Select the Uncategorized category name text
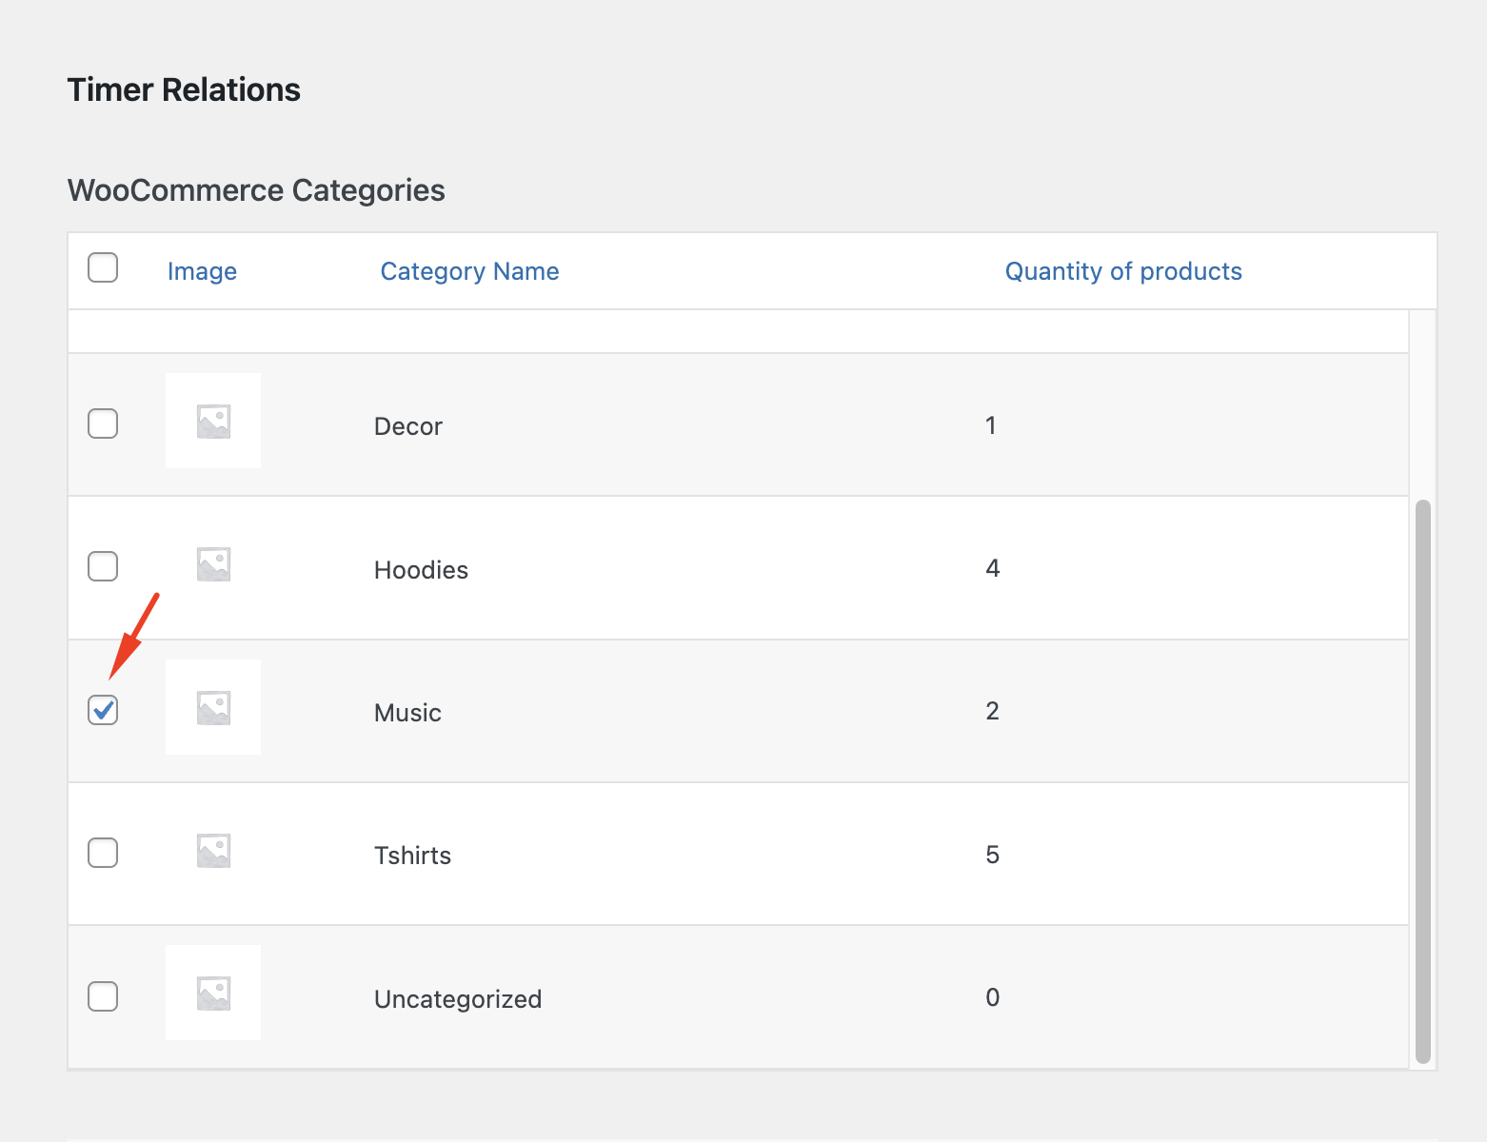The height and width of the screenshot is (1142, 1487). [x=458, y=999]
